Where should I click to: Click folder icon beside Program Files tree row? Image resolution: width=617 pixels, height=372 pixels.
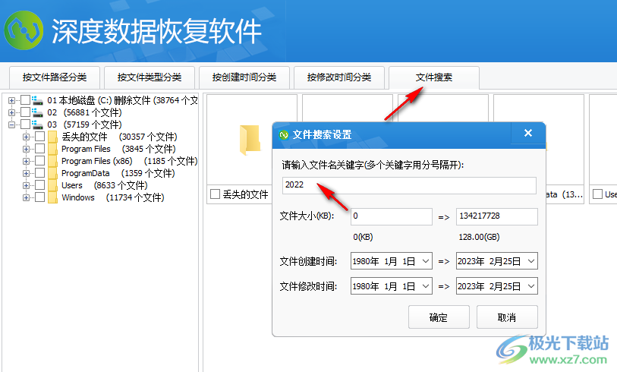point(52,149)
